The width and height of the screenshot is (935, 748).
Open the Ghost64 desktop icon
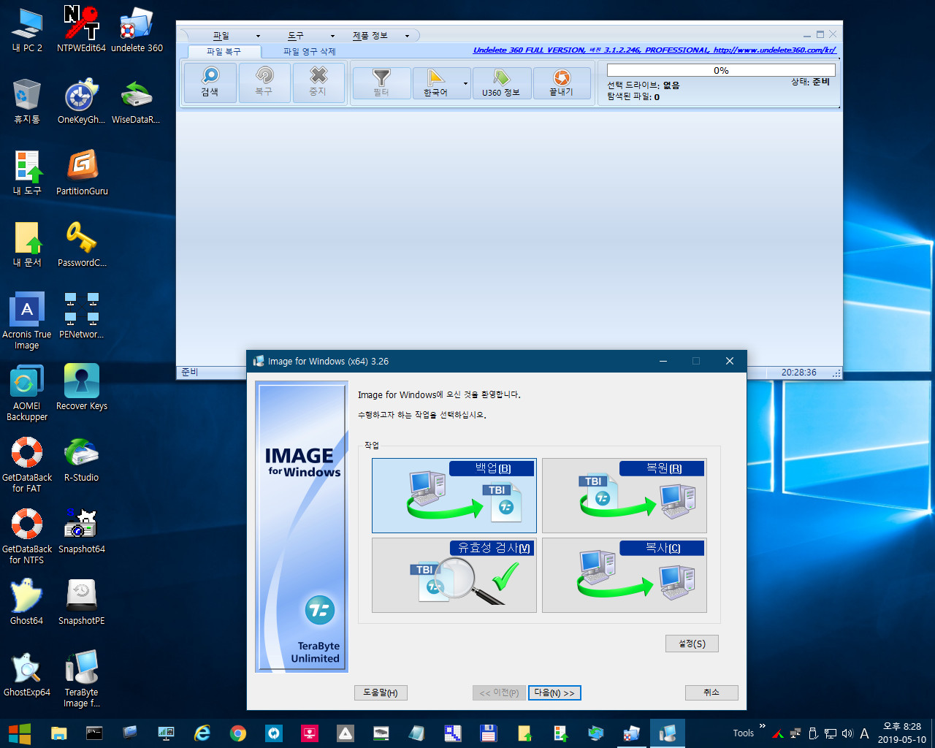tap(27, 602)
